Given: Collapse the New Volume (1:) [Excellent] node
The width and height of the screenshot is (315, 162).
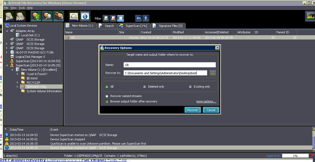Looking at the screenshot, I should coord(12,70).
